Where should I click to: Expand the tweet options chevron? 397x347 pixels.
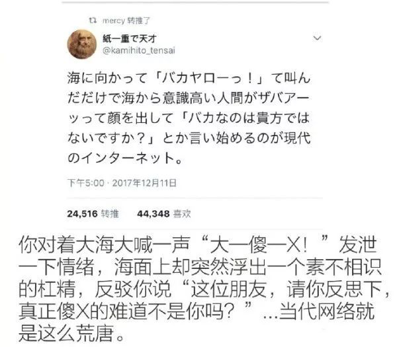click(317, 38)
